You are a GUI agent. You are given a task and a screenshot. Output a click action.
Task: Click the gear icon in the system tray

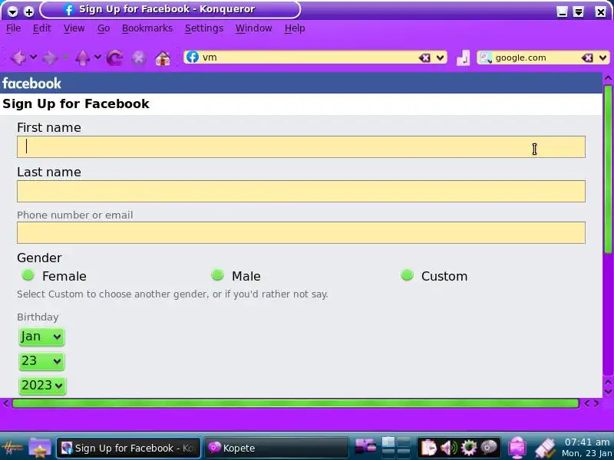tap(469, 448)
